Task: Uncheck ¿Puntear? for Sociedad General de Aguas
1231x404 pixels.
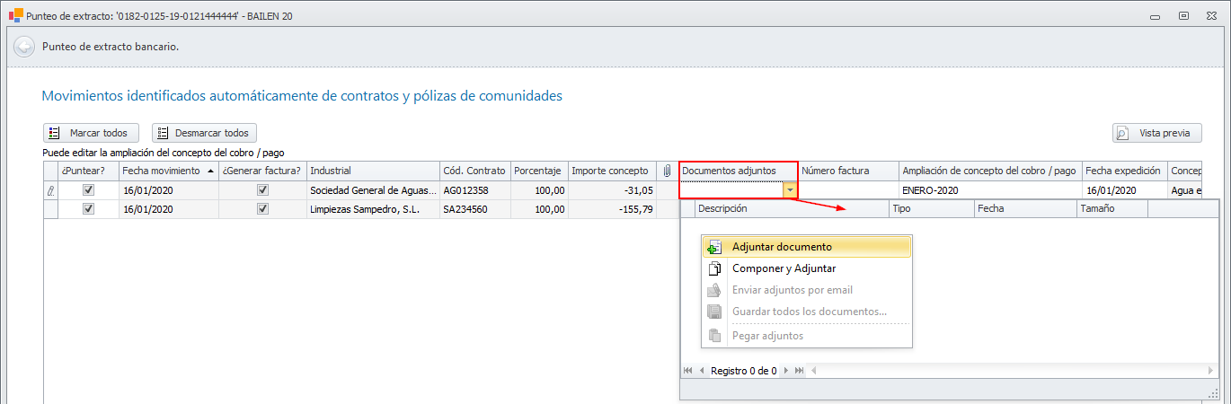Action: 88,190
